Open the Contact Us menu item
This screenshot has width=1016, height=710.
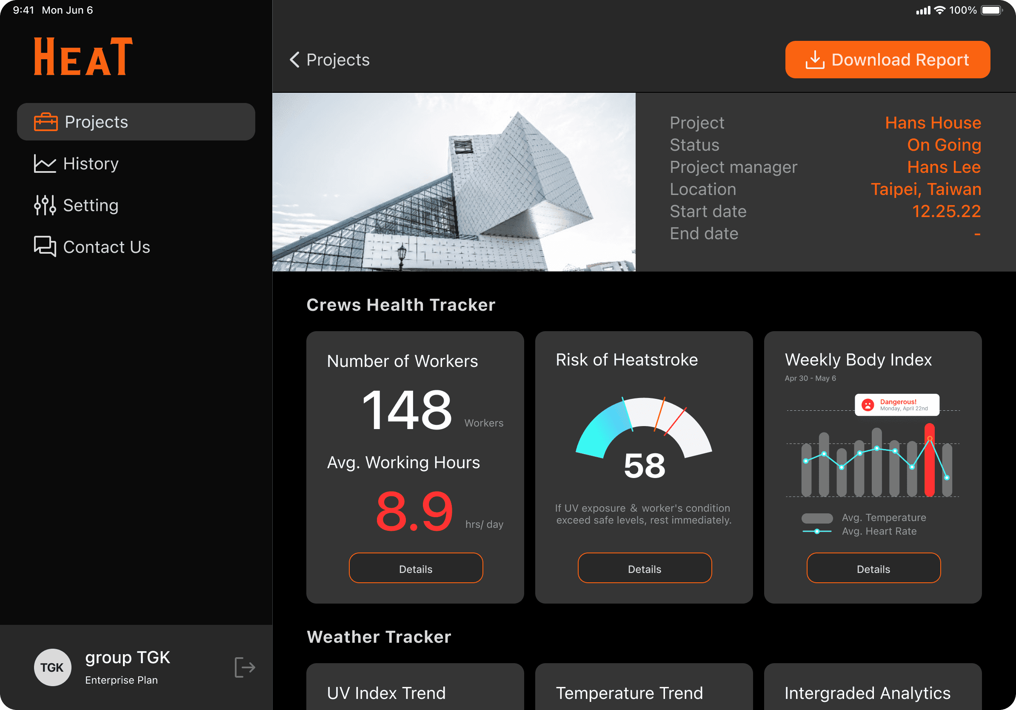[106, 247]
